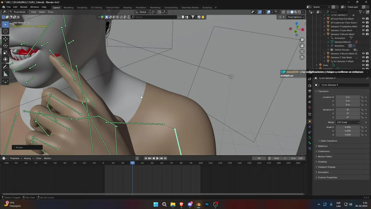Open File Explorer from the taskbar

pyautogui.click(x=173, y=204)
